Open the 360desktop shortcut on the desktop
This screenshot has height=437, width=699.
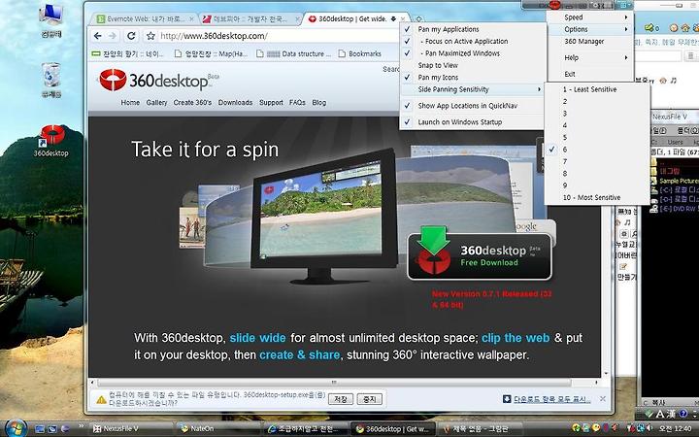click(x=52, y=140)
